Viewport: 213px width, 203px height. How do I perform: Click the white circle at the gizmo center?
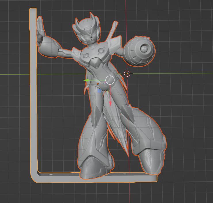(110, 80)
